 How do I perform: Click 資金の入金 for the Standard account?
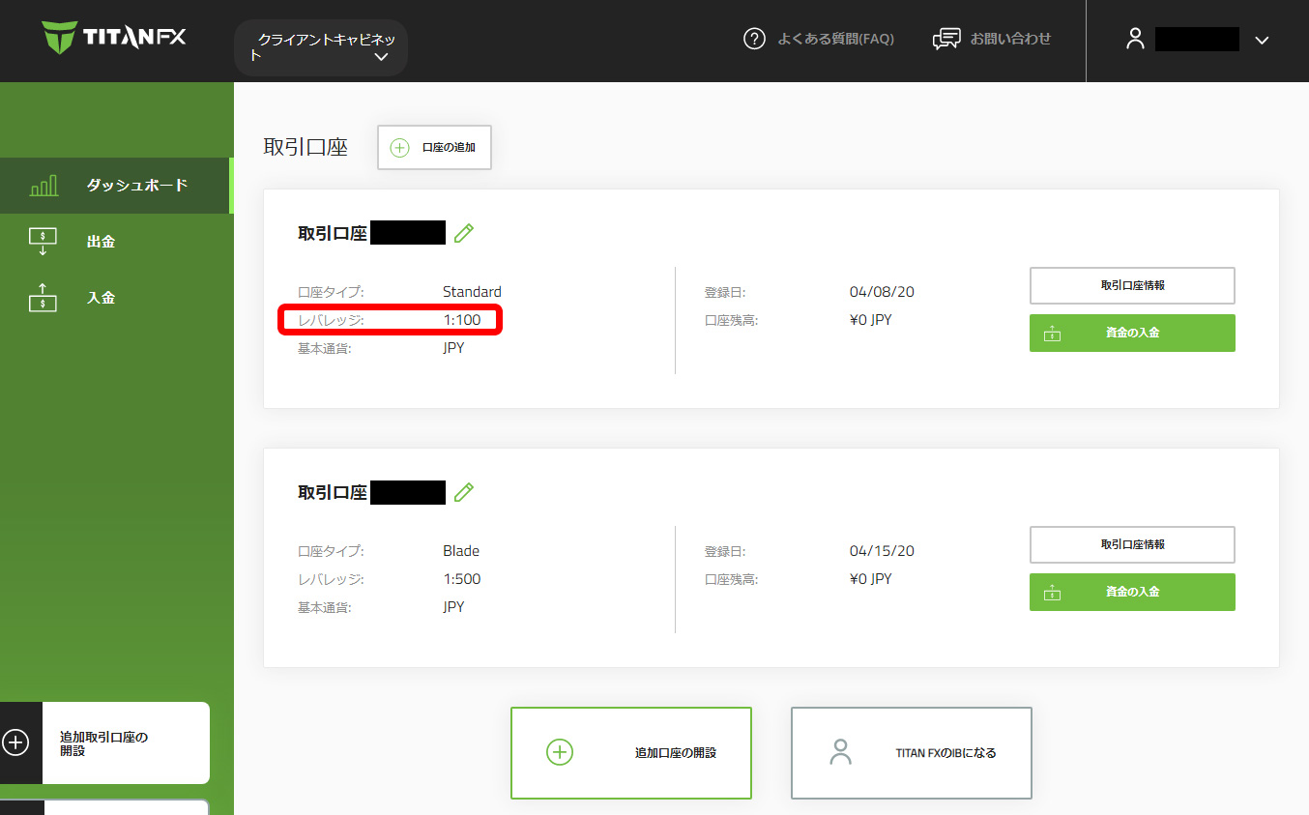tap(1132, 333)
